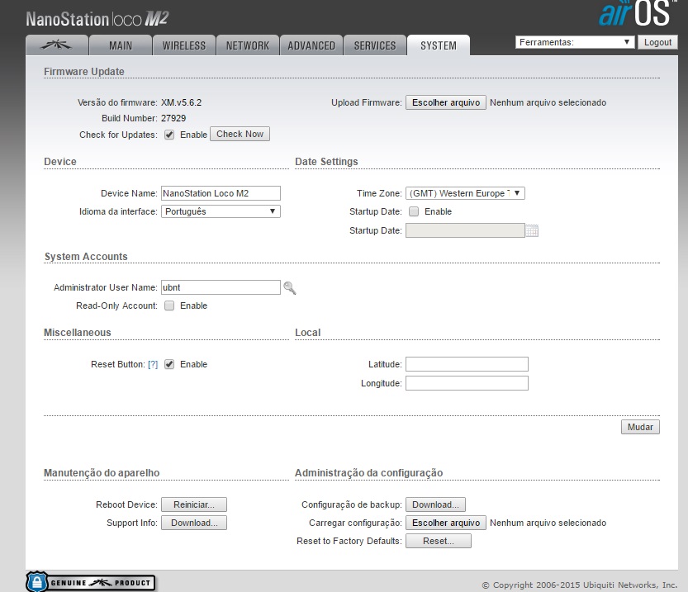Toggle Check for Updates Enable checkbox
Viewport: 688px width, 592px height.
(169, 135)
